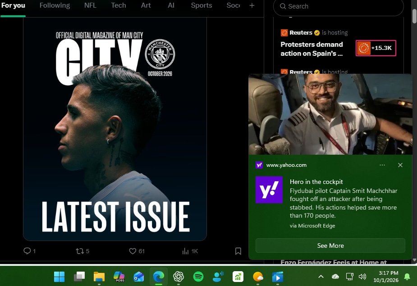Open the reply icon under the post
Viewport: 417px width, 286px height.
pos(27,251)
